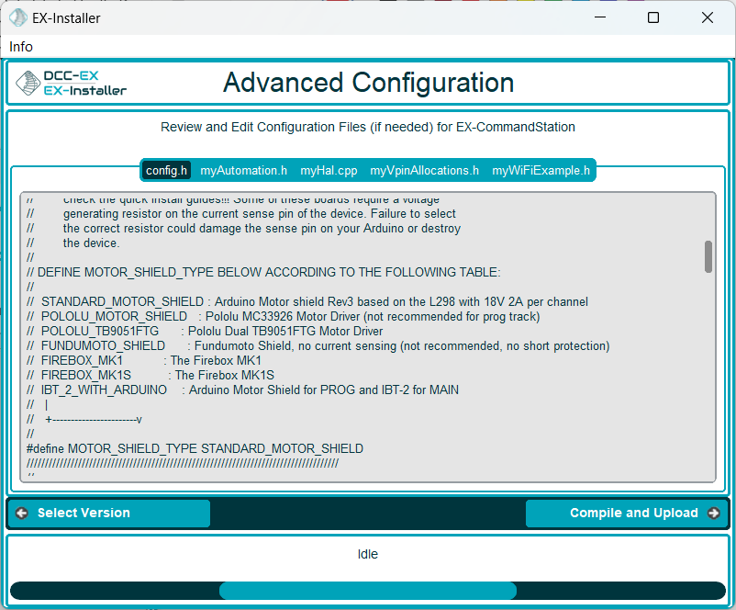Screen dimensions: 736x610
Task: Click the progress bar at the bottom
Action: pyautogui.click(x=367, y=591)
